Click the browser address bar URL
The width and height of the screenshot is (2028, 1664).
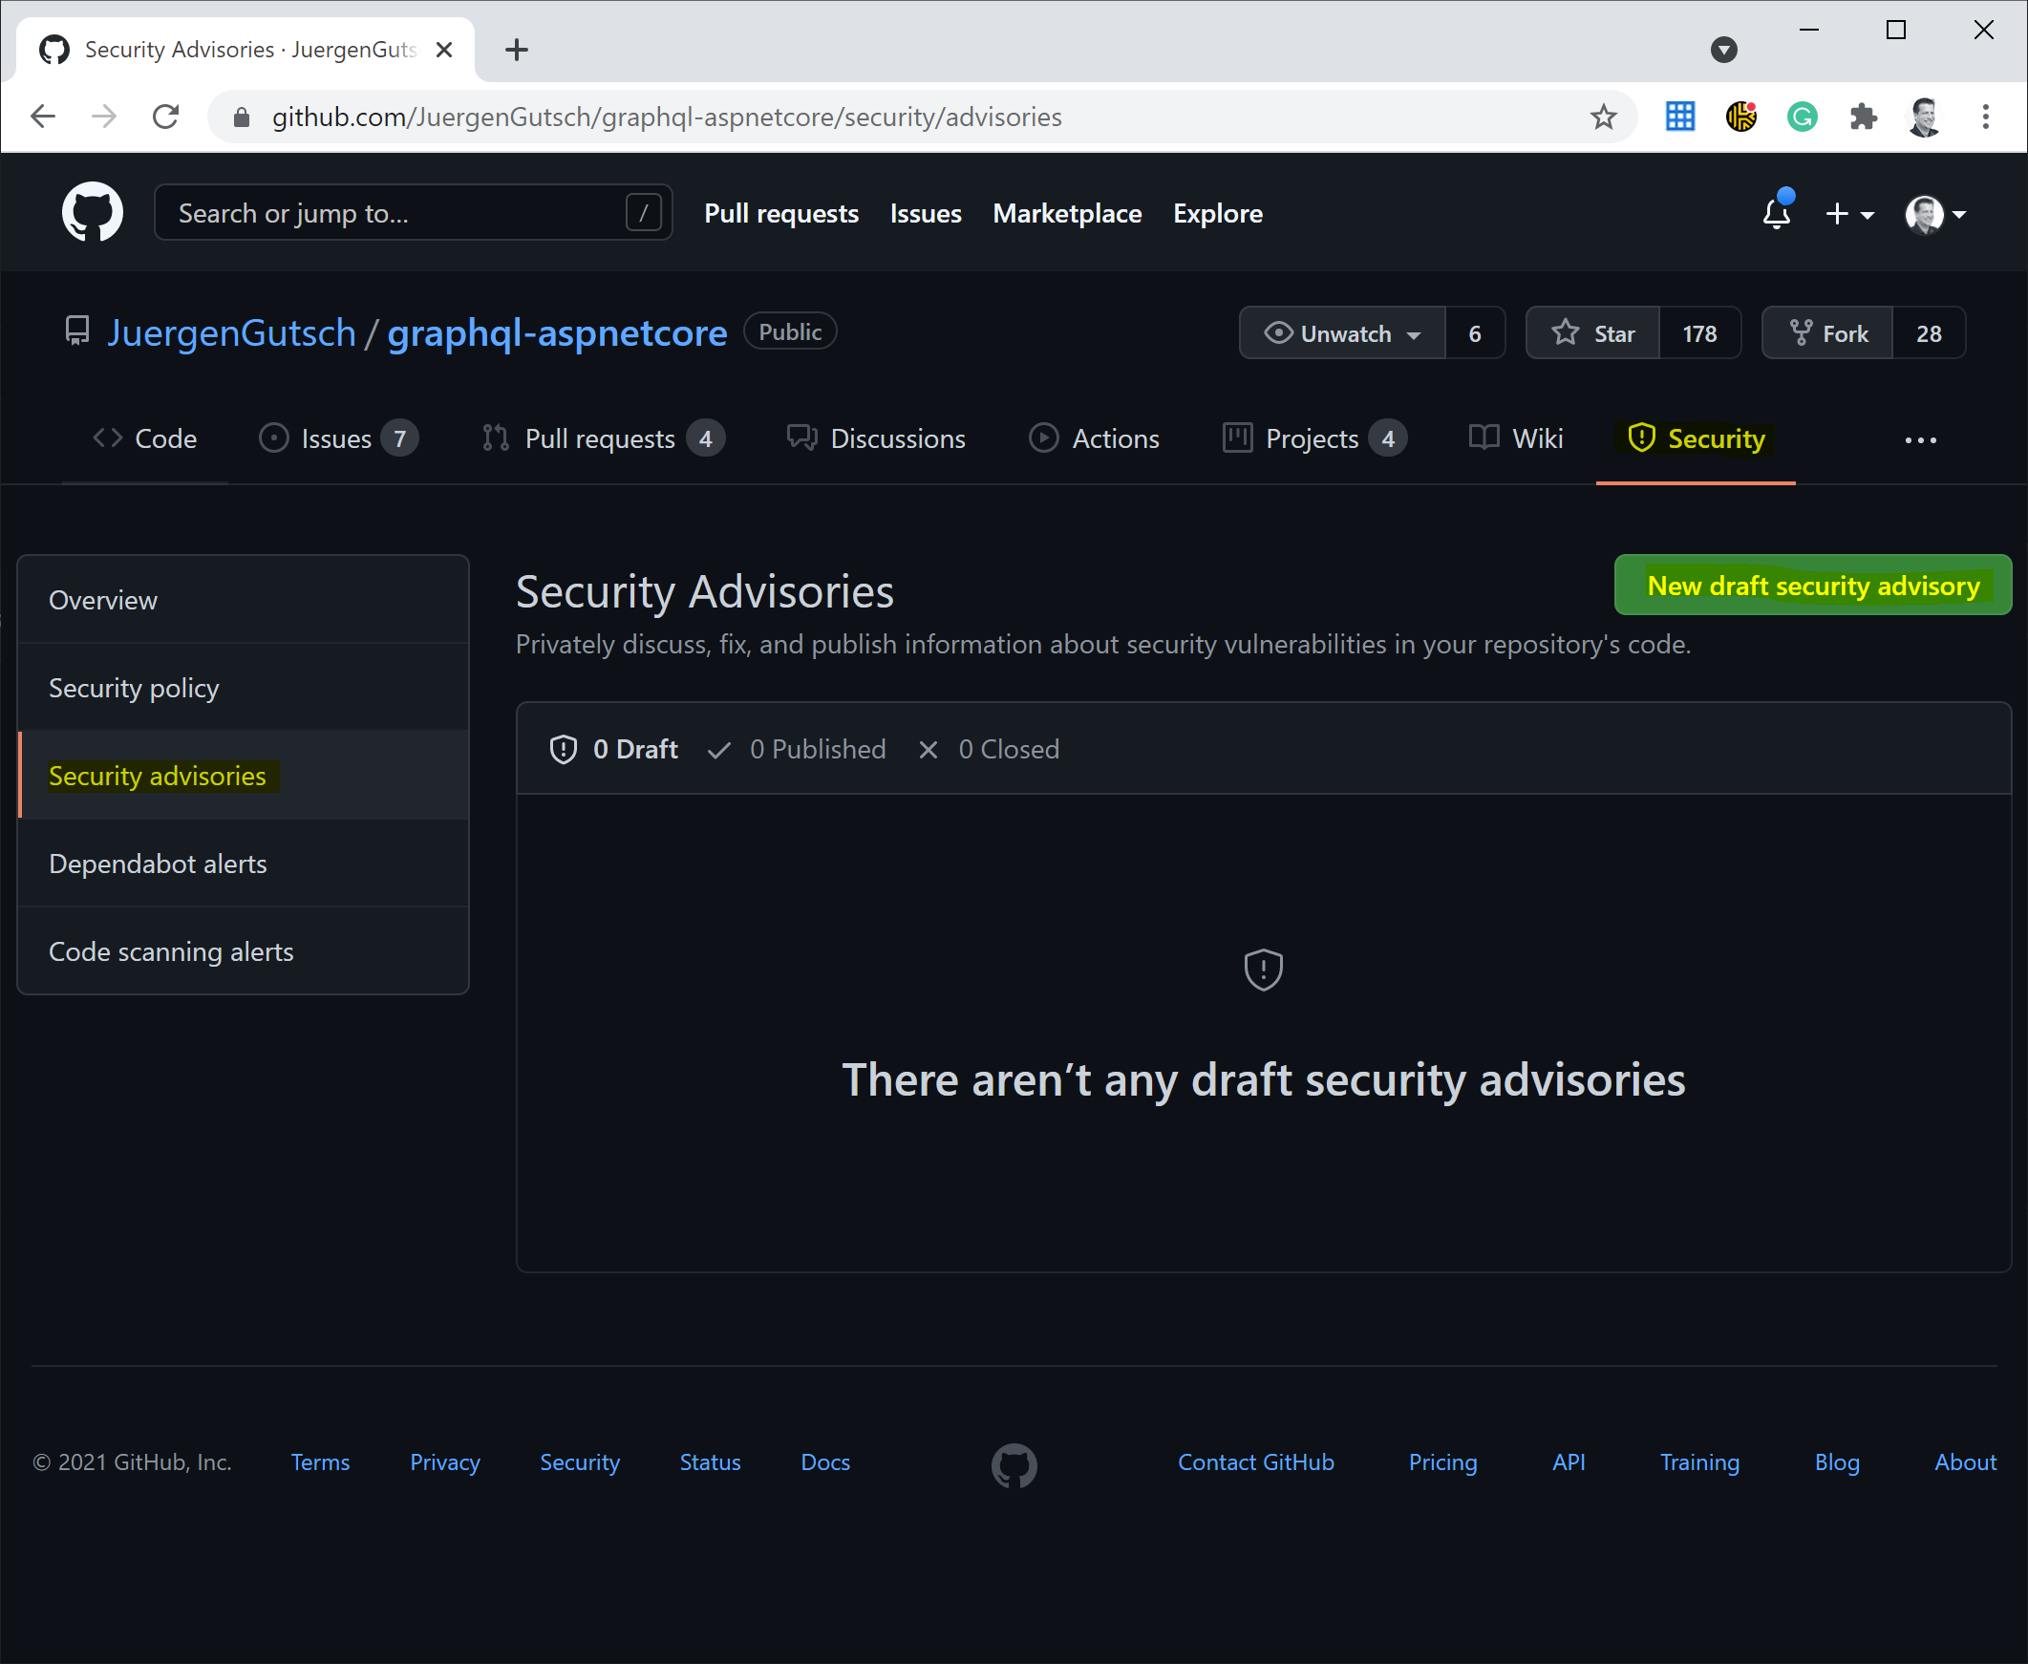(666, 117)
